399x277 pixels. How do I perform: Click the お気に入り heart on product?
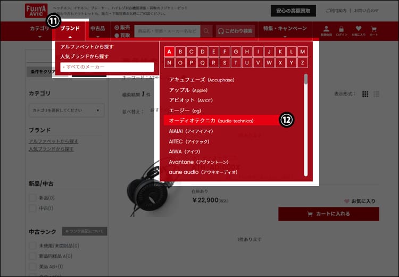click(x=346, y=201)
